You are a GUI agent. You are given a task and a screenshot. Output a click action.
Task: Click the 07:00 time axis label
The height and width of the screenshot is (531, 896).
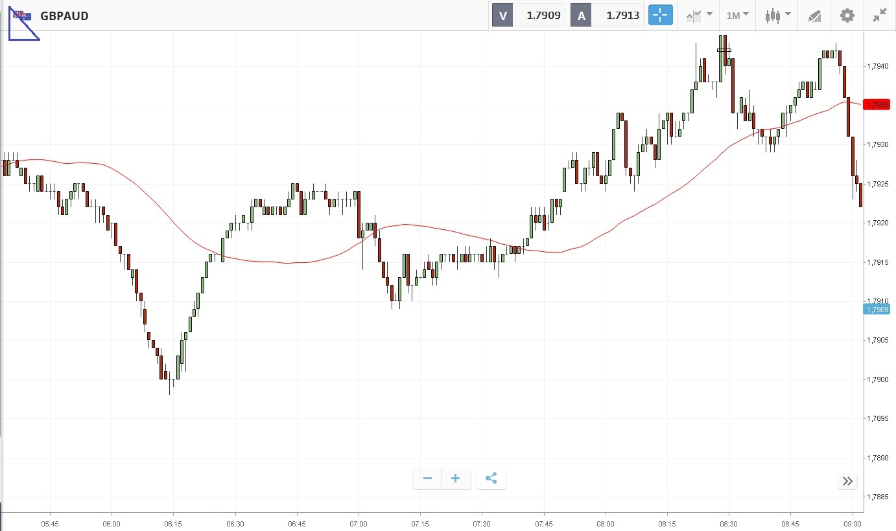359,523
